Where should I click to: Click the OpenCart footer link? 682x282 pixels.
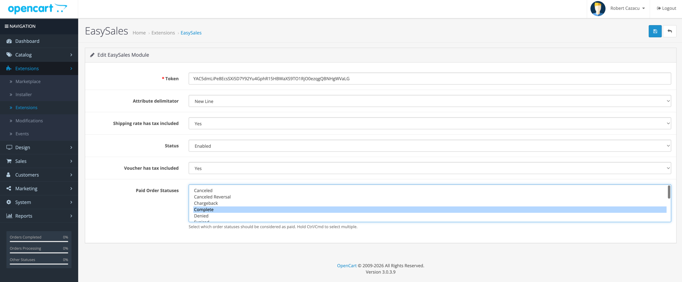[347, 266]
